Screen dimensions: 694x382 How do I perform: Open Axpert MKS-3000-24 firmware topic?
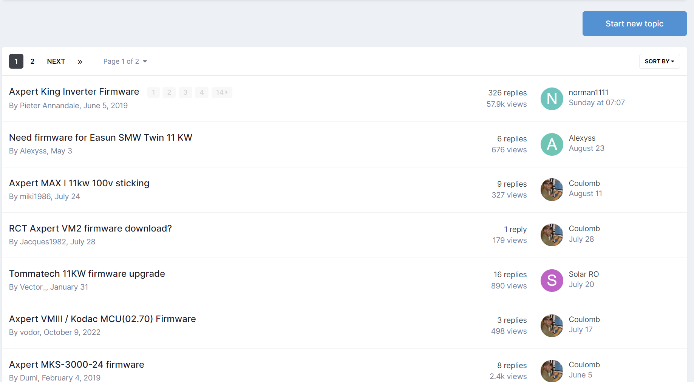point(77,365)
